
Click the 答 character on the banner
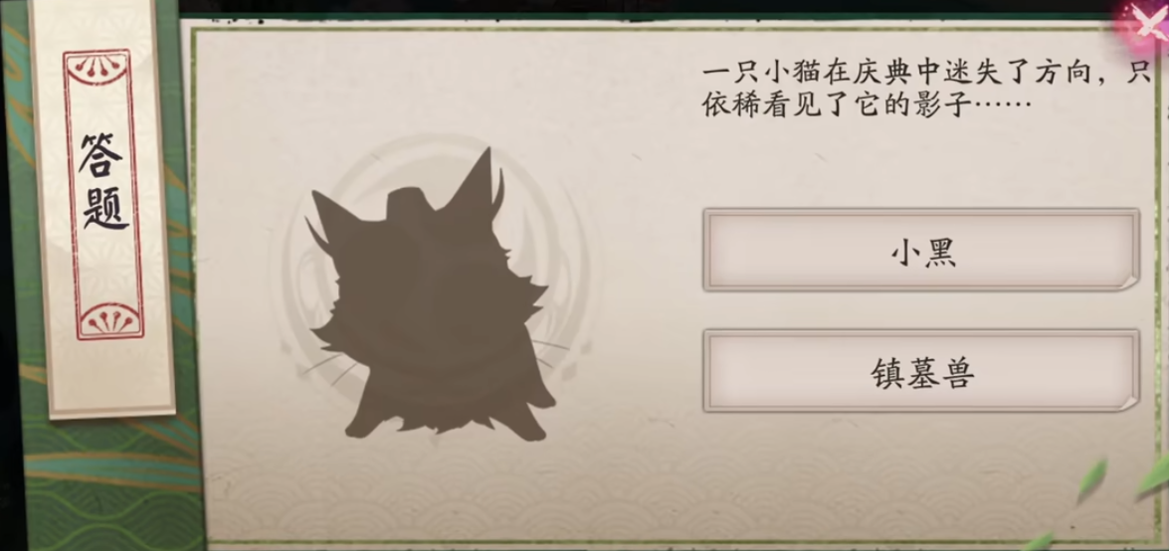[101, 156]
